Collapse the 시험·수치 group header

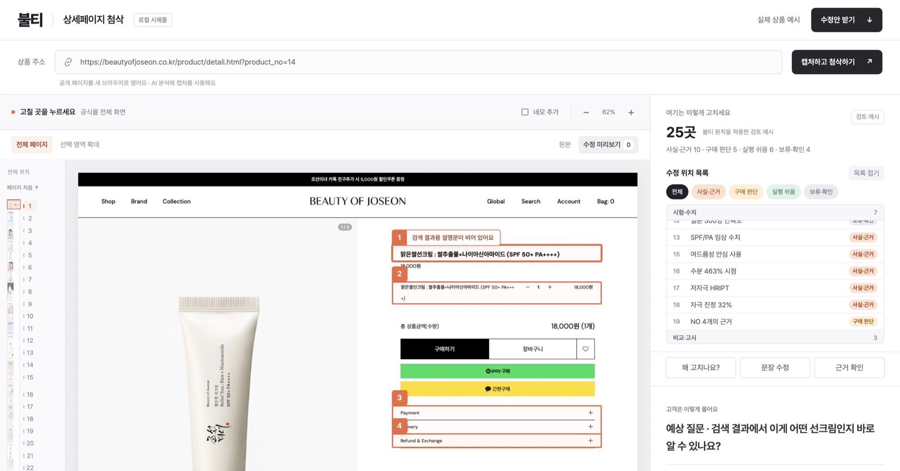[775, 212]
